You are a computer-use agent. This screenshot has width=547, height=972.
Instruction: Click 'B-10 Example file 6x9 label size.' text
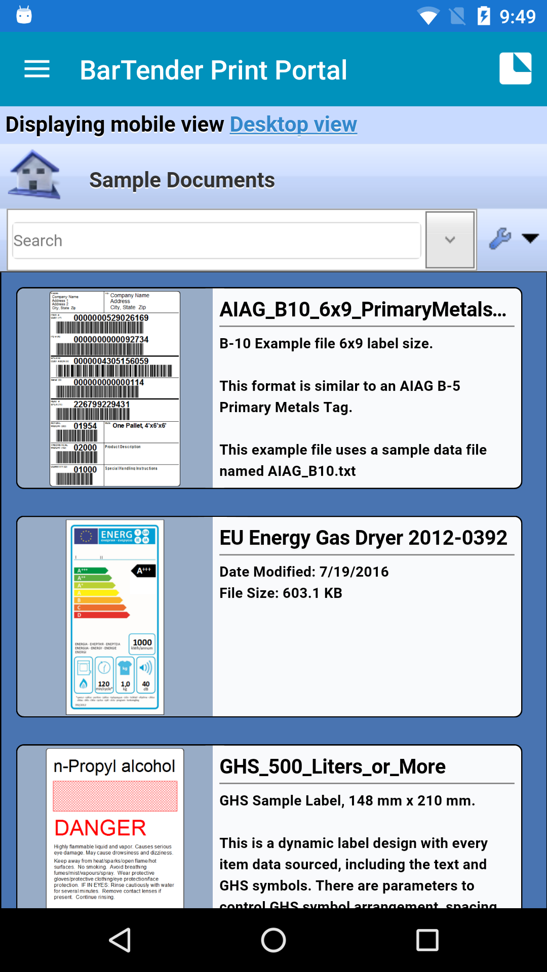click(x=326, y=343)
